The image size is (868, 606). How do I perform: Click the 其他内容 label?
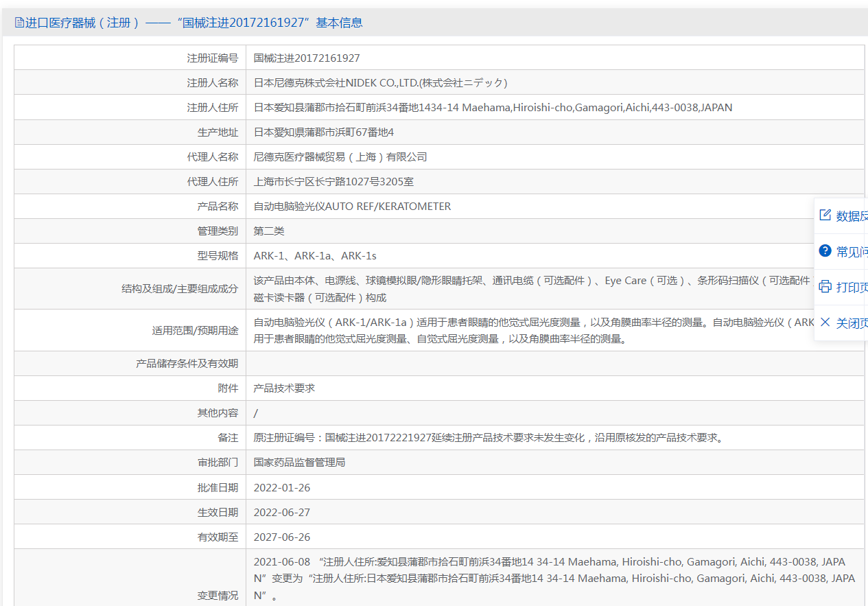pos(218,412)
